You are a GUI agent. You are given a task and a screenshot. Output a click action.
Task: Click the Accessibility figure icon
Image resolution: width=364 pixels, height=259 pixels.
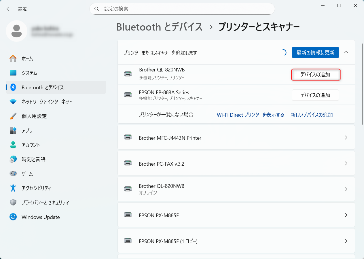[x=13, y=188]
